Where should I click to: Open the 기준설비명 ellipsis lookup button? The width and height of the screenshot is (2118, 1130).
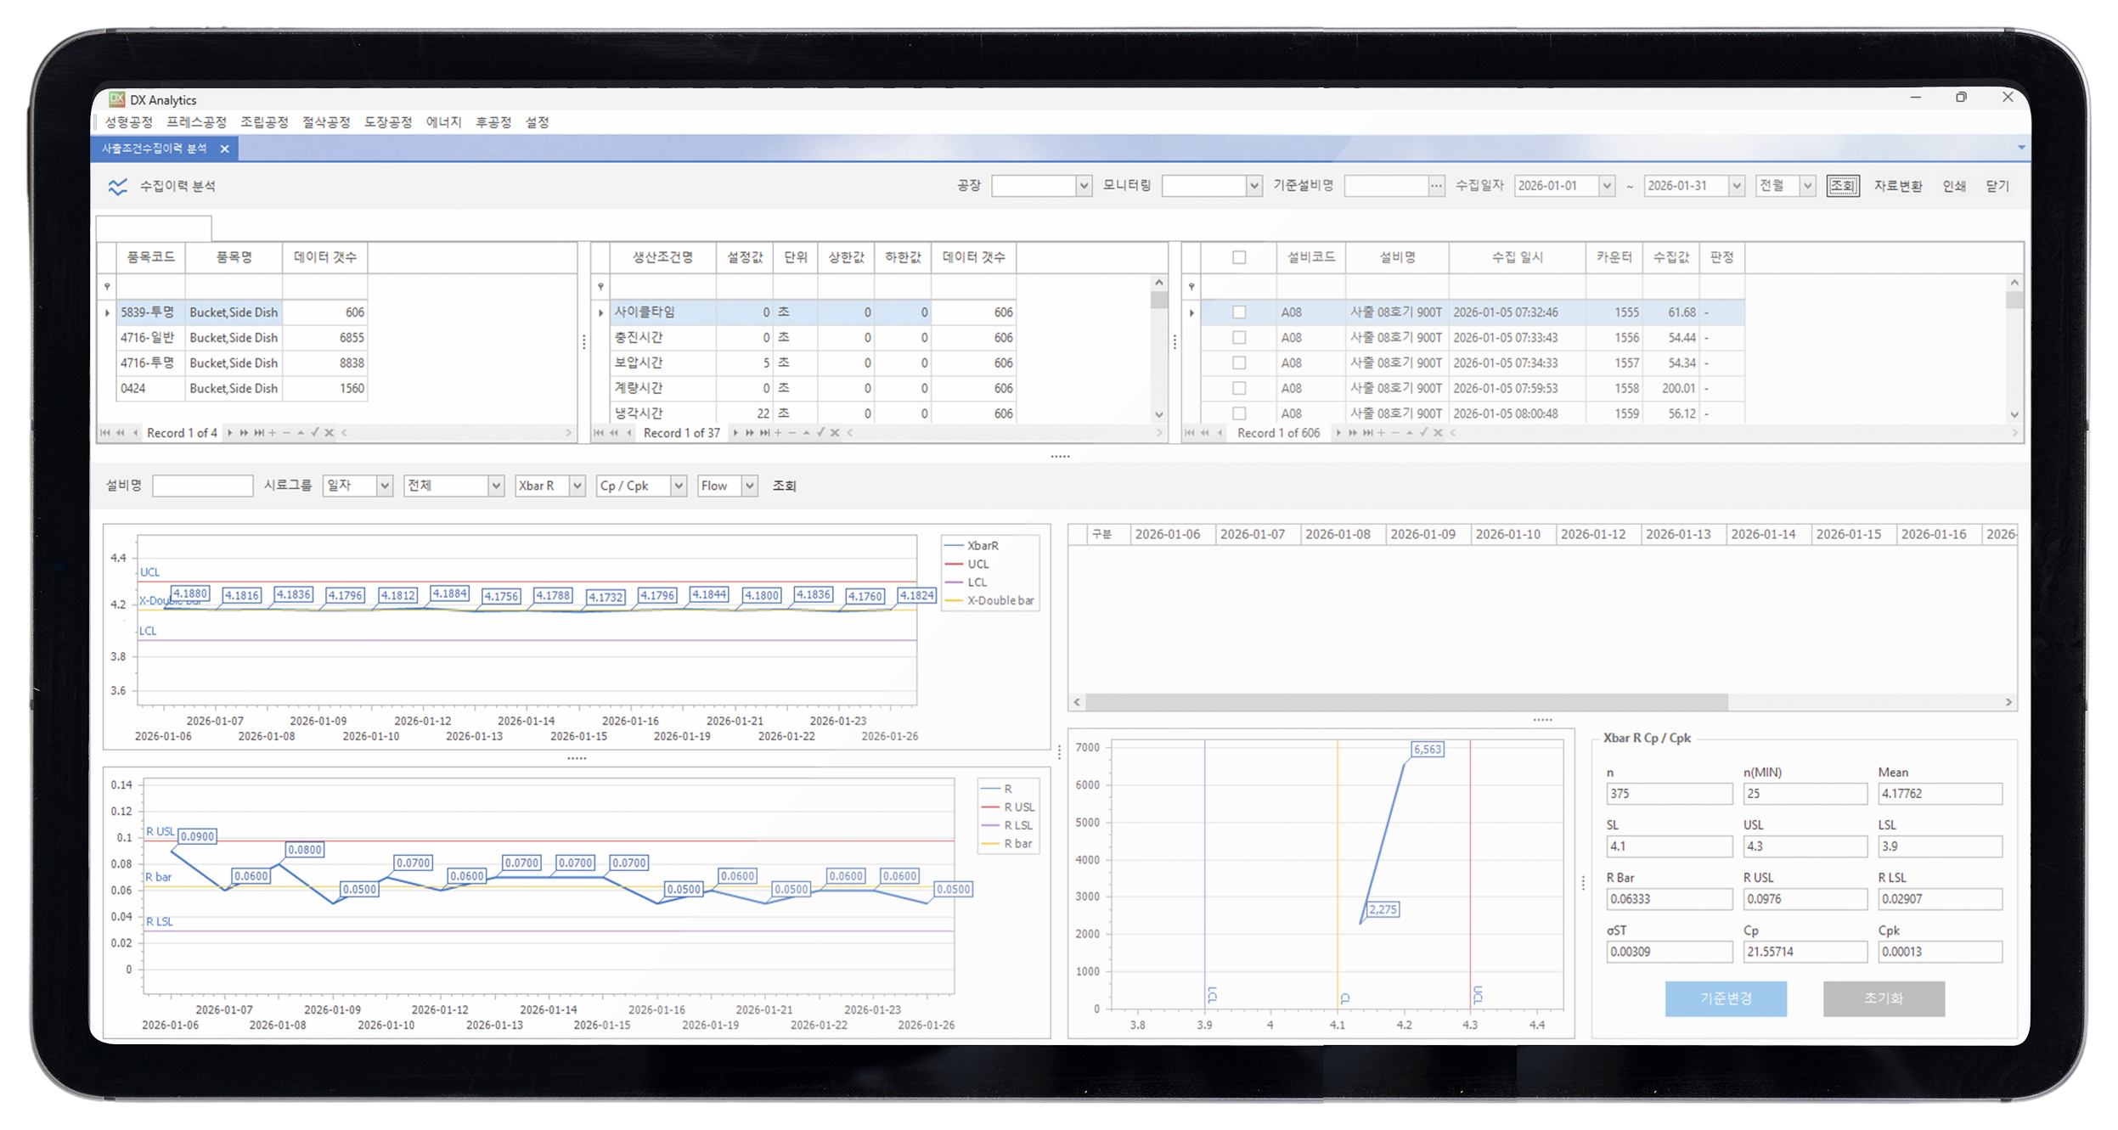coord(1435,186)
